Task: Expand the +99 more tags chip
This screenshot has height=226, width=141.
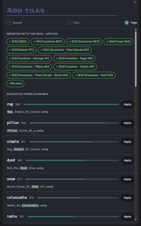Action: [15, 84]
